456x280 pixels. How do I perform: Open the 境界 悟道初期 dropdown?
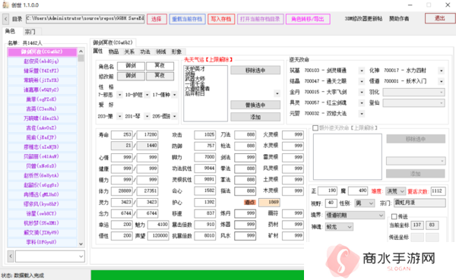click(x=355, y=216)
